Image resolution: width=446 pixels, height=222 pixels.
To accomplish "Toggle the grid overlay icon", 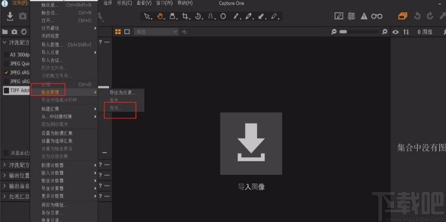I will (352, 16).
